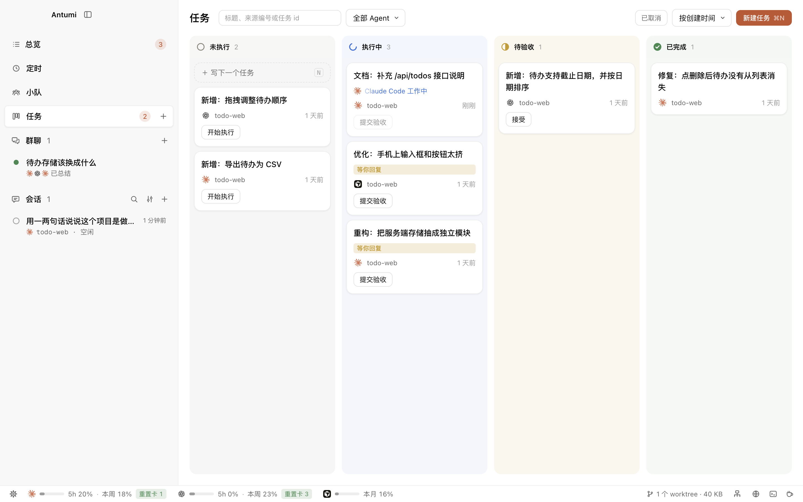
Task: Expand the 全部 Agent dropdown
Action: coord(375,18)
